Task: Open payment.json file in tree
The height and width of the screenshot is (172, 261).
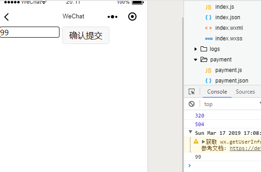Action: (x=231, y=81)
